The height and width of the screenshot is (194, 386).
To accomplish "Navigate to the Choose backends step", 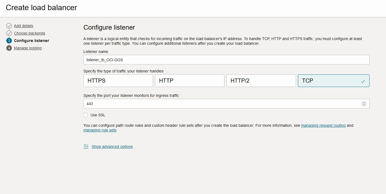I will [30, 33].
